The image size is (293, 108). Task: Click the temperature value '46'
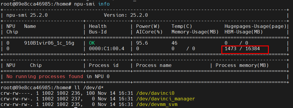[174, 43]
